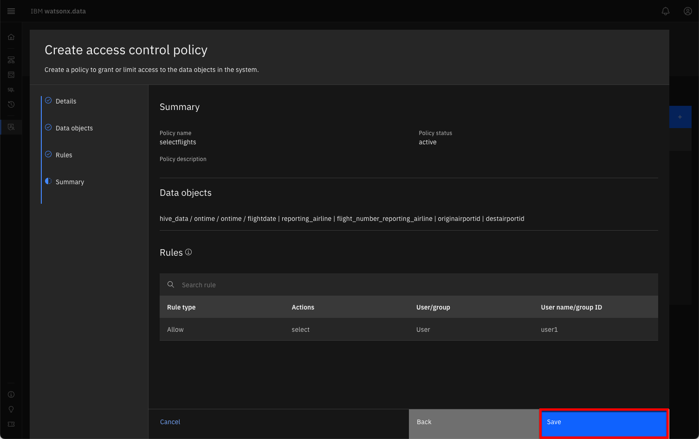Click the Back button

(x=474, y=424)
